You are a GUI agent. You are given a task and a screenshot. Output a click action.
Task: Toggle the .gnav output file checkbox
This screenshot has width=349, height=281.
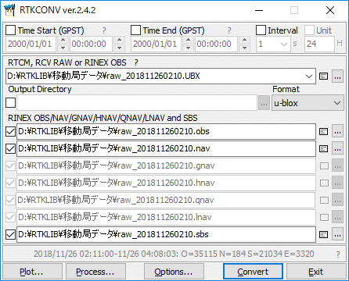click(x=10, y=165)
